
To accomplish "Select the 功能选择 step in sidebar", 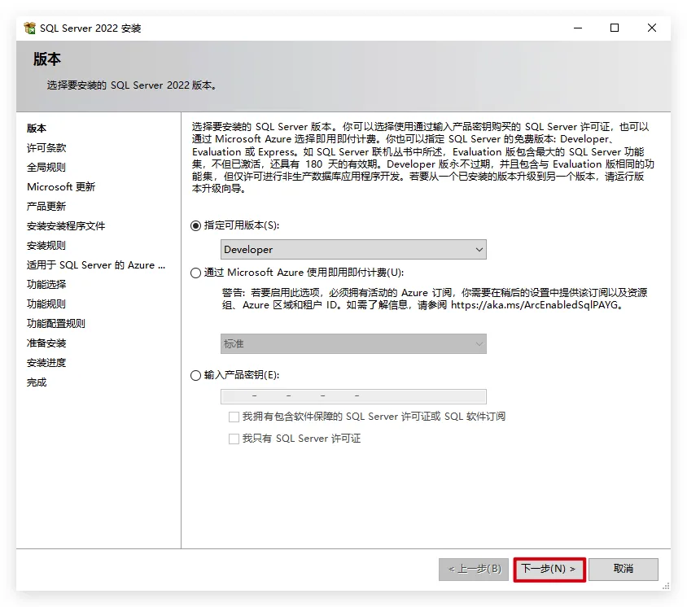I will 46,285.
